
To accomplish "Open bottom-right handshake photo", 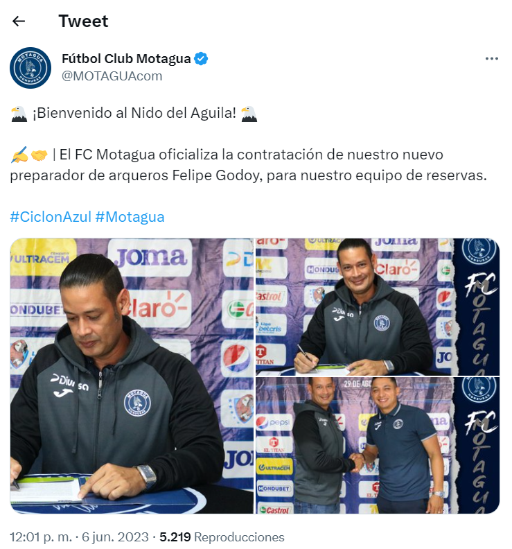I will (378, 445).
